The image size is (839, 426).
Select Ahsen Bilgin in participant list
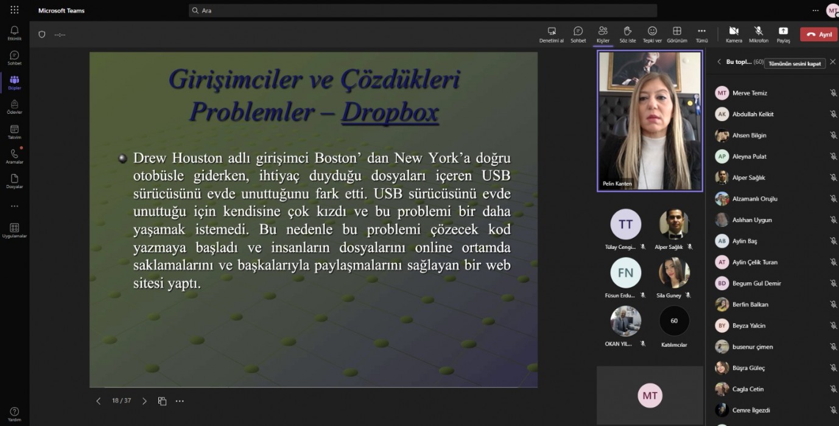pos(773,135)
